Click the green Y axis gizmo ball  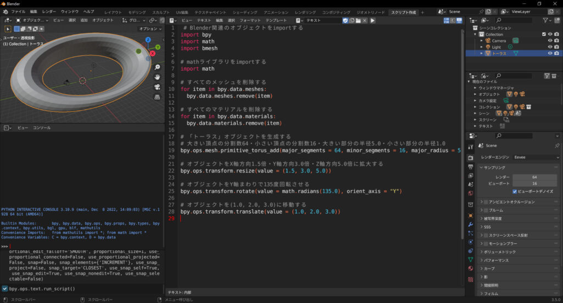coord(158,47)
